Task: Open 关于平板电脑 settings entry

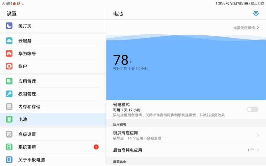Action: pos(32,160)
